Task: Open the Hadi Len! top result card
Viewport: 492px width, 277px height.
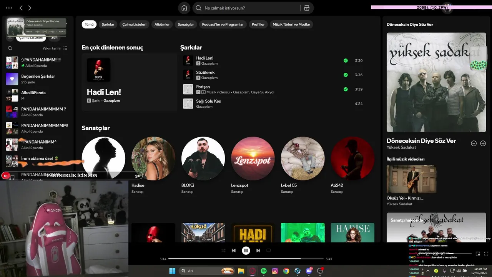Action: pyautogui.click(x=129, y=82)
